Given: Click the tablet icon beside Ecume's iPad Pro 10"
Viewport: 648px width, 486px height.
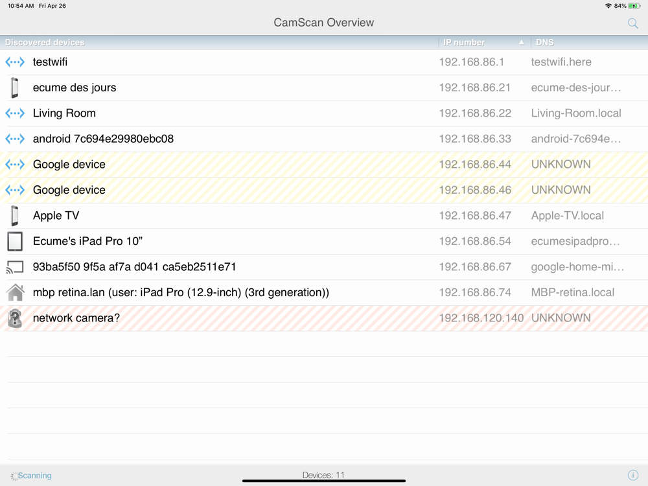Looking at the screenshot, I should 15,241.
